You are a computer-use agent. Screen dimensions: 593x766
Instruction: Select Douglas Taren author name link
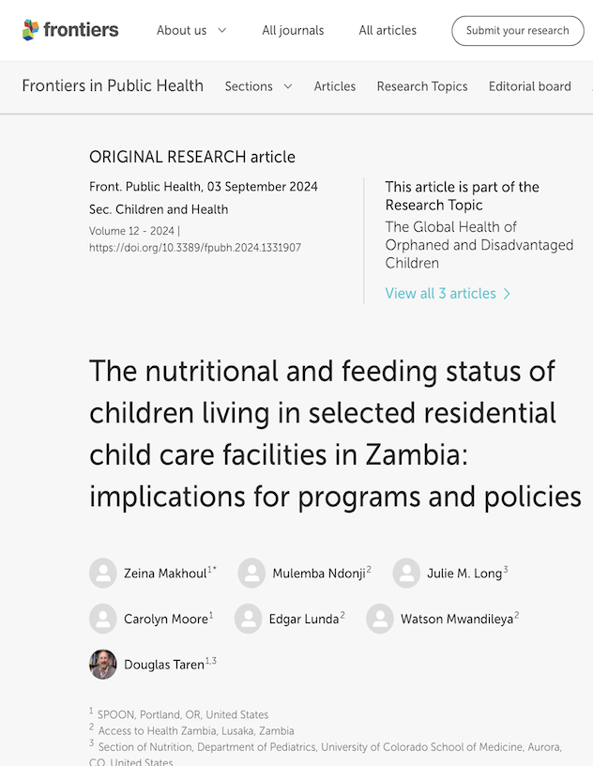click(164, 665)
